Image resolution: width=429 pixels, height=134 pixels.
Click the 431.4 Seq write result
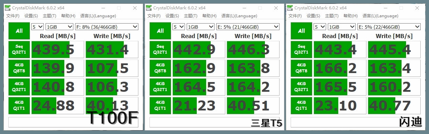112,50
